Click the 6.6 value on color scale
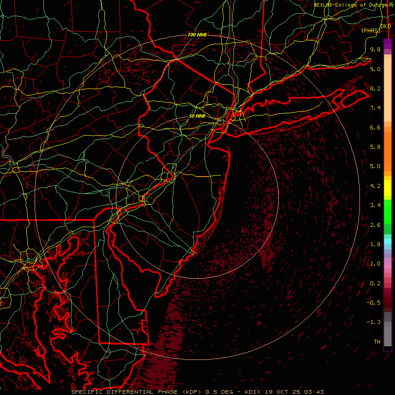395x395 pixels. (375, 127)
